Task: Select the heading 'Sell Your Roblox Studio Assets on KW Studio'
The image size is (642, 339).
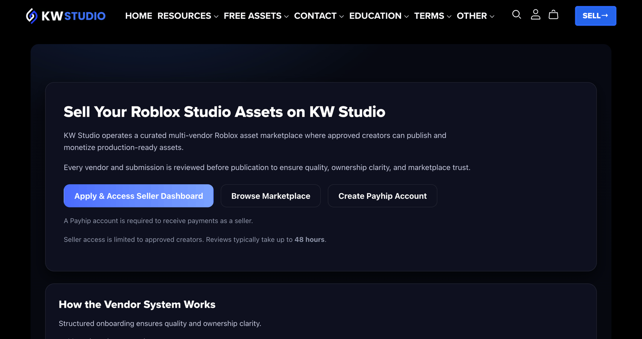Action: 224,112
